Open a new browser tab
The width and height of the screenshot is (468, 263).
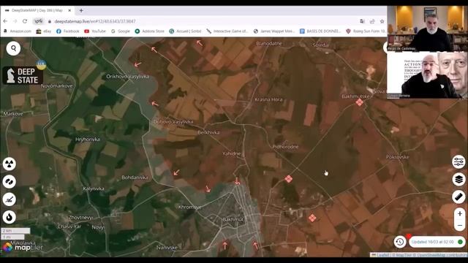(81, 10)
